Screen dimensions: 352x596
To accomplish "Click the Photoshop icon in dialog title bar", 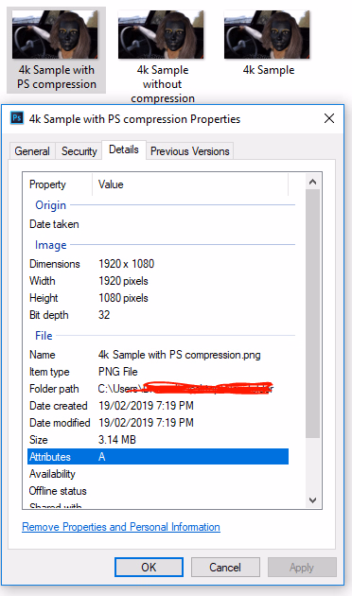I will point(17,118).
